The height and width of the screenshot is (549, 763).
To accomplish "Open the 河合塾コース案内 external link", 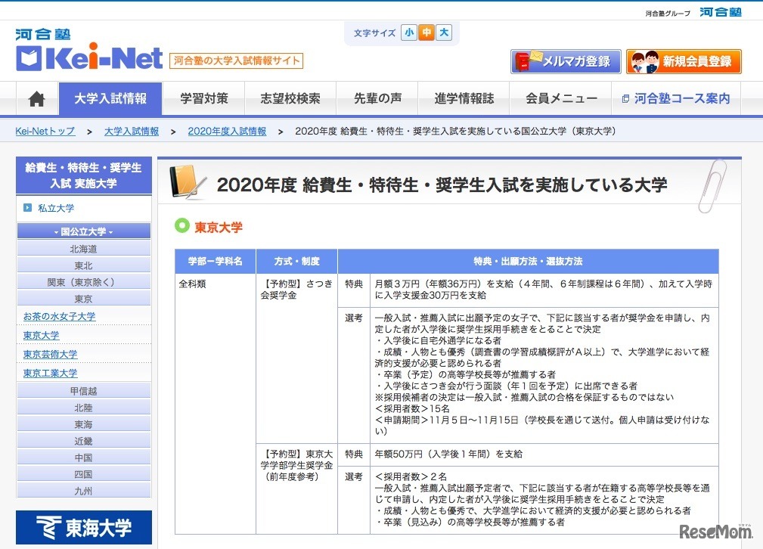I will tap(676, 99).
